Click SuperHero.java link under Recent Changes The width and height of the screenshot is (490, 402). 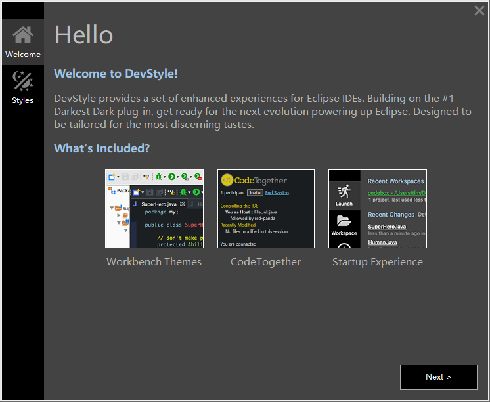point(387,227)
